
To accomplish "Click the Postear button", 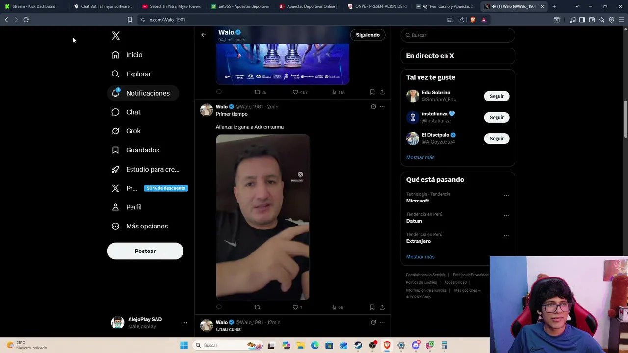I will click(145, 251).
